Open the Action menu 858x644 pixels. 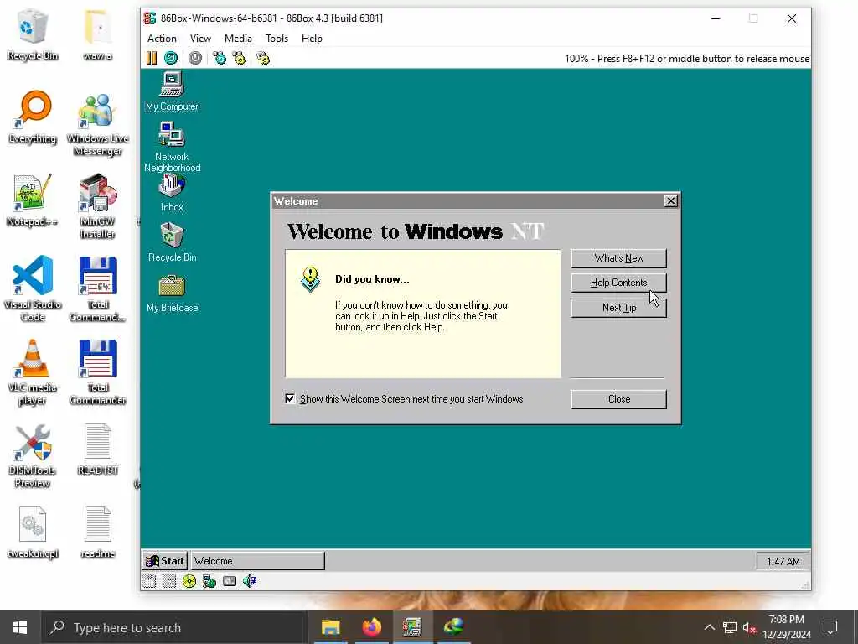(162, 39)
